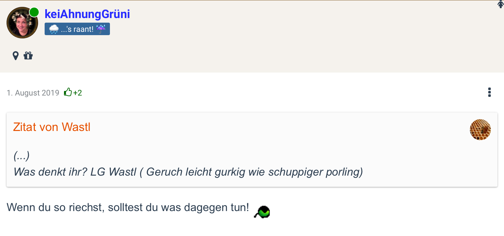Open the three-dot post options menu
This screenshot has width=504, height=236.
click(x=489, y=92)
